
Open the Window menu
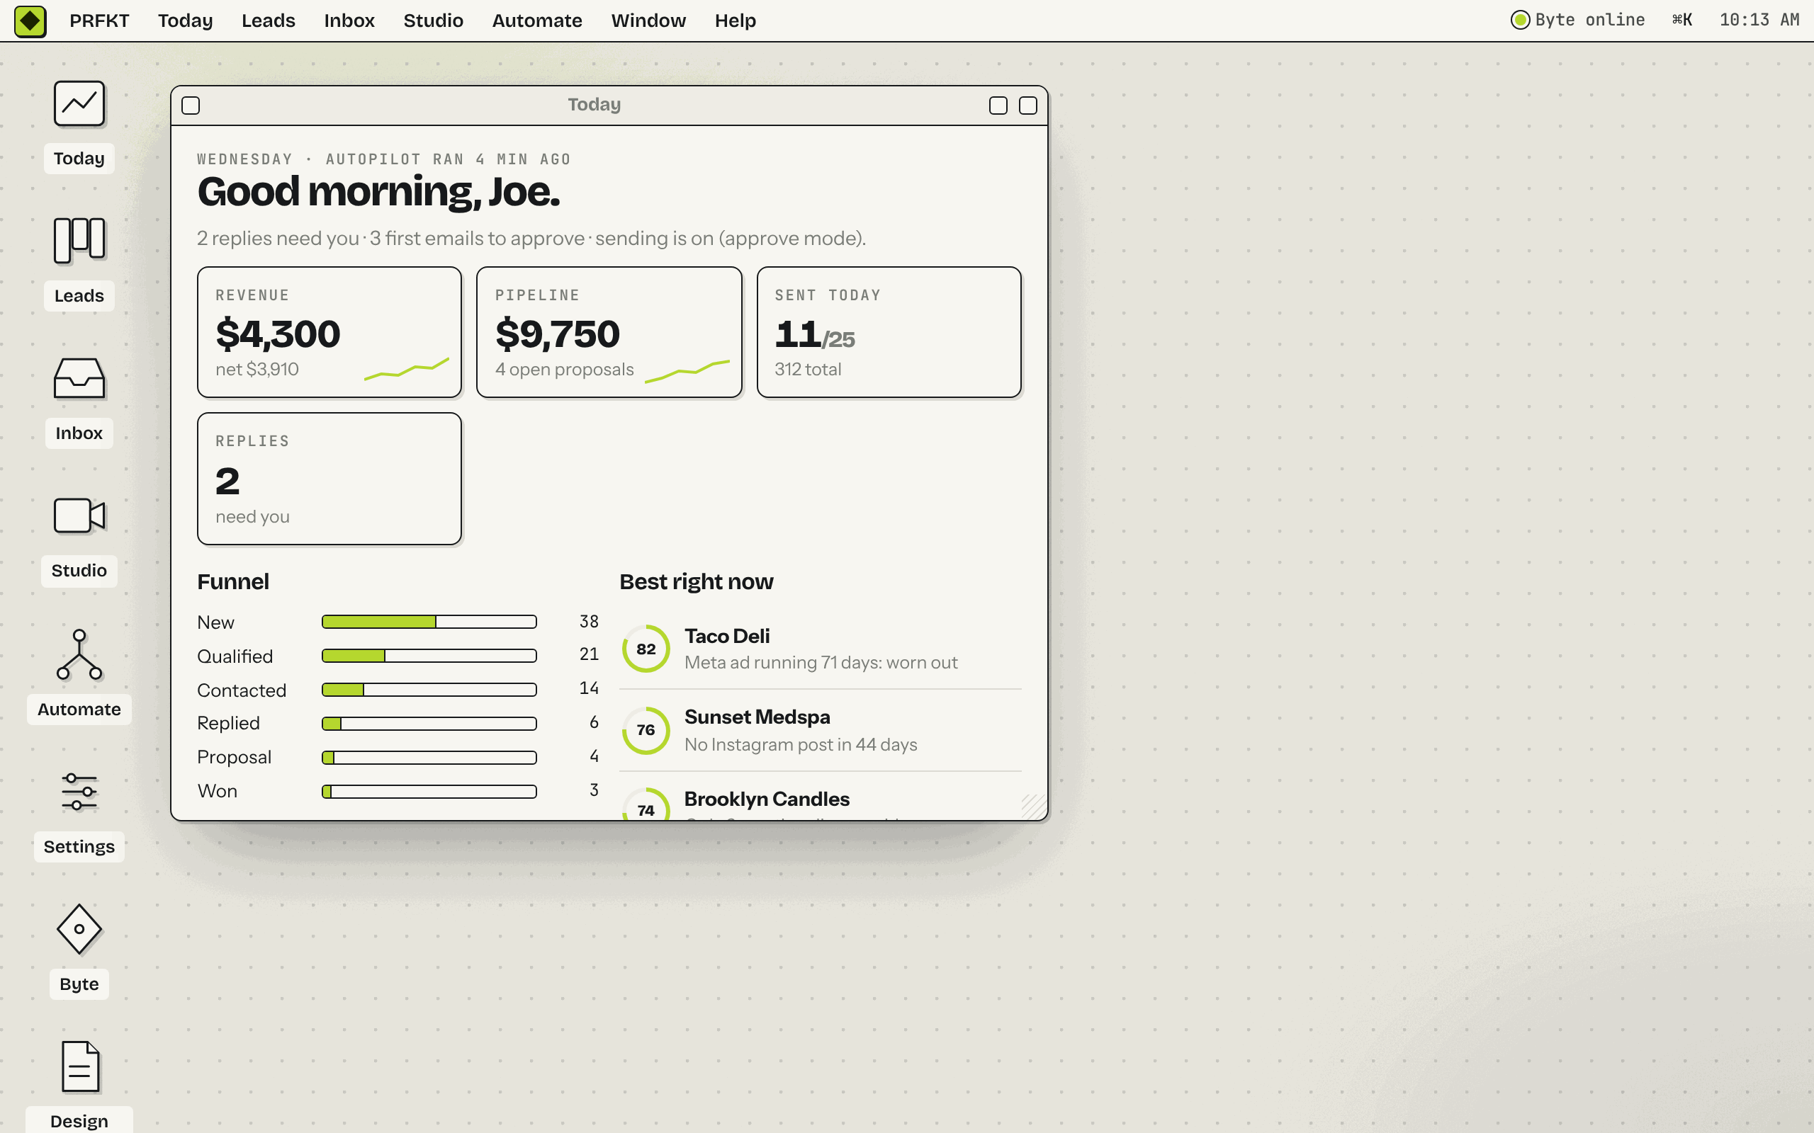pos(648,21)
